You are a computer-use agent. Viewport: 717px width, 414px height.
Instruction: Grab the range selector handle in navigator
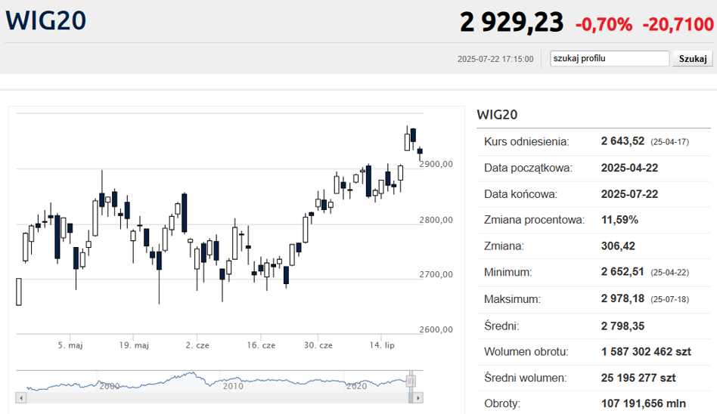(x=411, y=380)
